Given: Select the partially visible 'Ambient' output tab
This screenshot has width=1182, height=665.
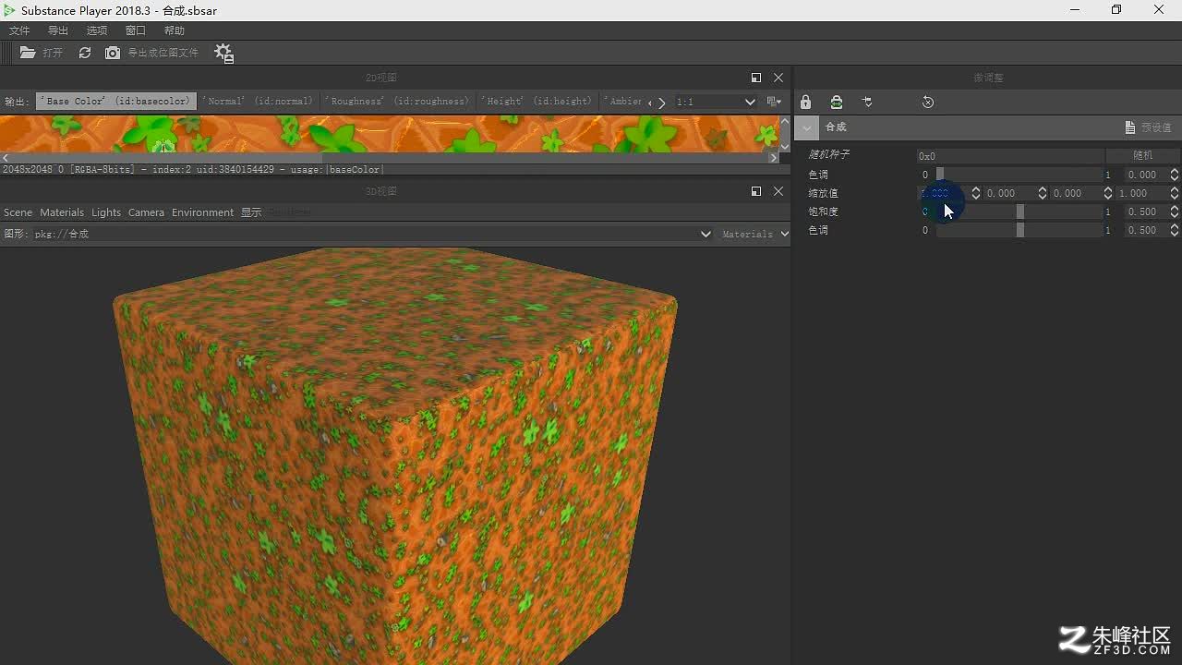Looking at the screenshot, I should 623,102.
